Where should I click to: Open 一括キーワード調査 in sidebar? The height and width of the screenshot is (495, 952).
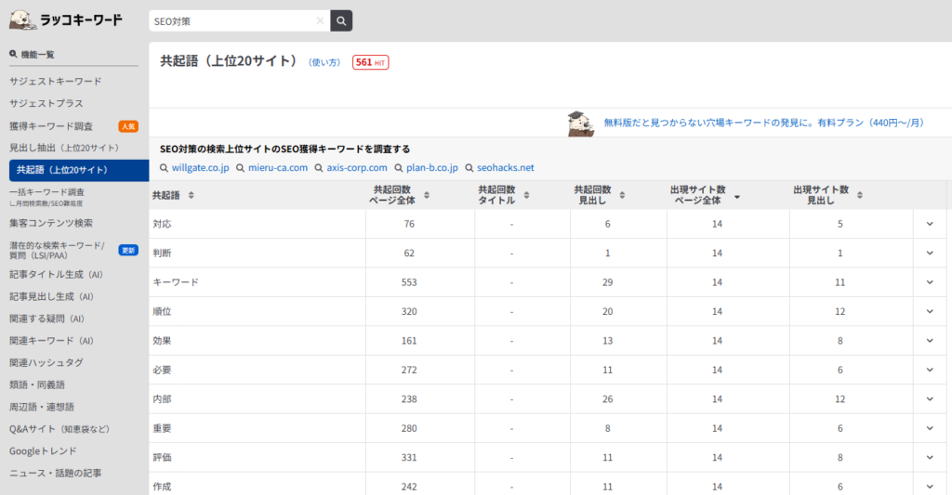[46, 191]
